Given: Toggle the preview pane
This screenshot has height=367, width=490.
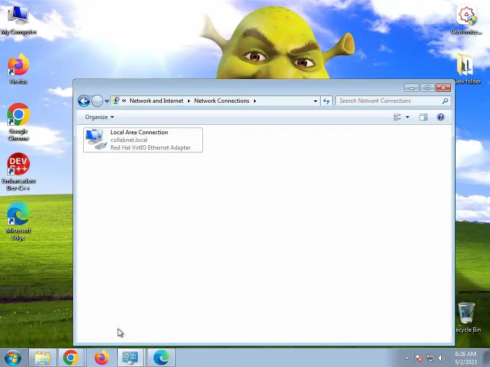Looking at the screenshot, I should 423,117.
